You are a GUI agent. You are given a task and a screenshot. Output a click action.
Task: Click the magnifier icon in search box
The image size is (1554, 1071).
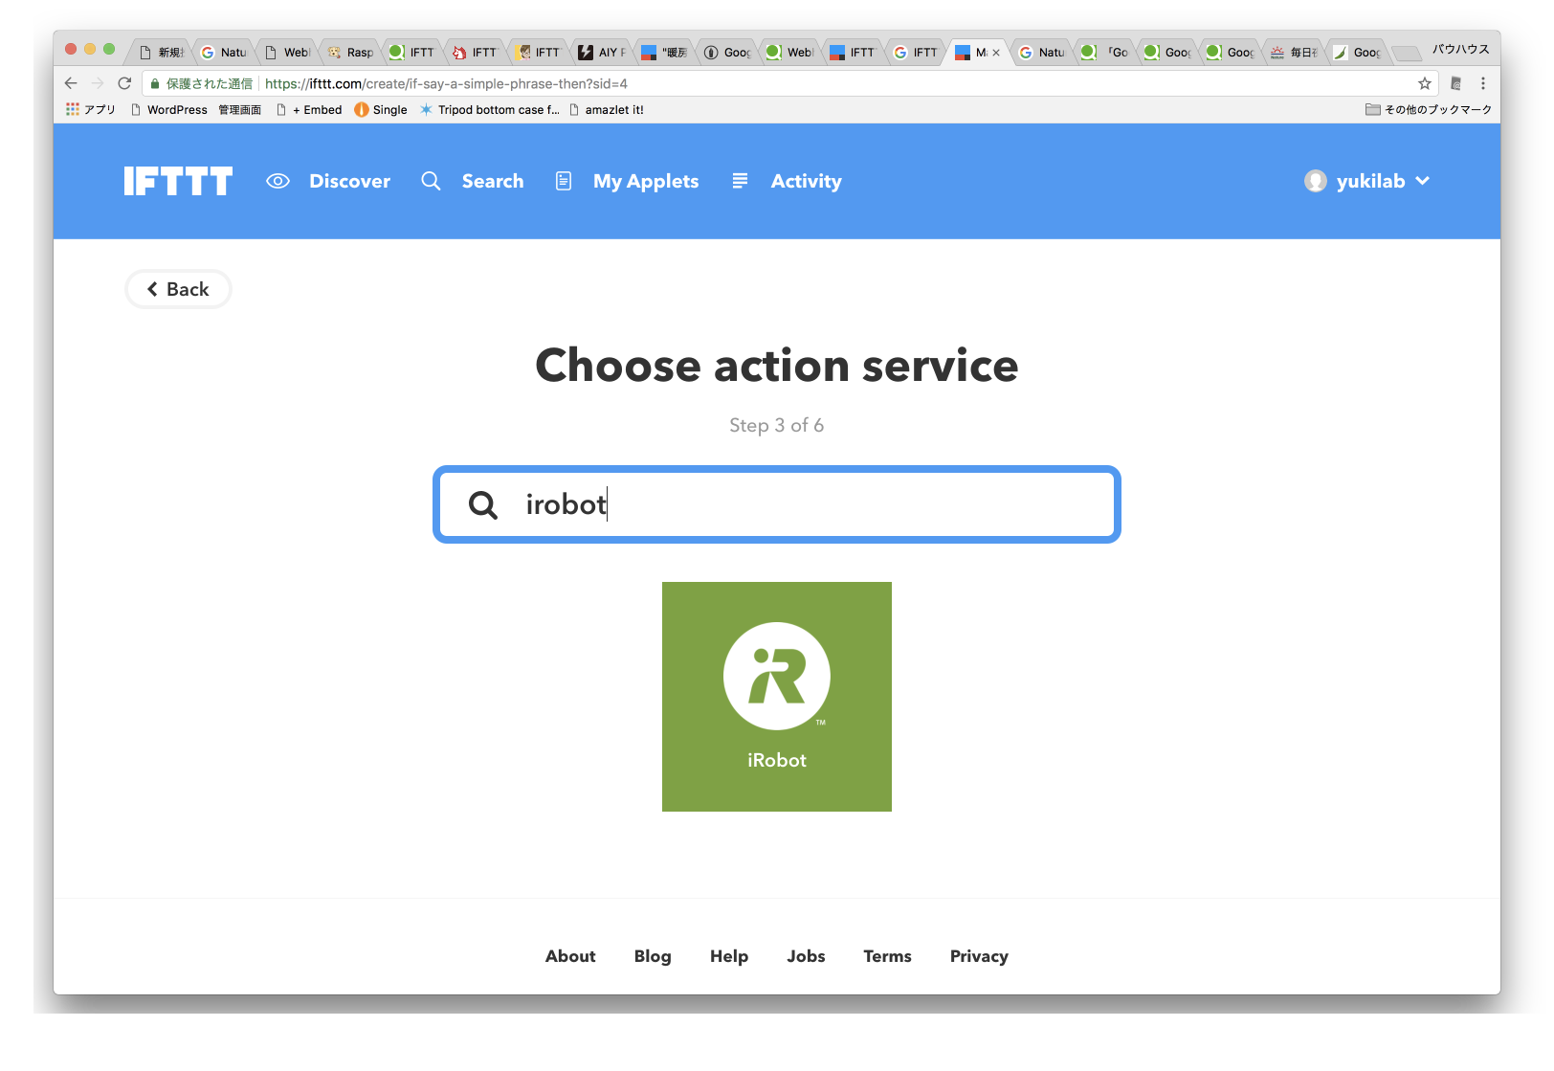point(483,504)
